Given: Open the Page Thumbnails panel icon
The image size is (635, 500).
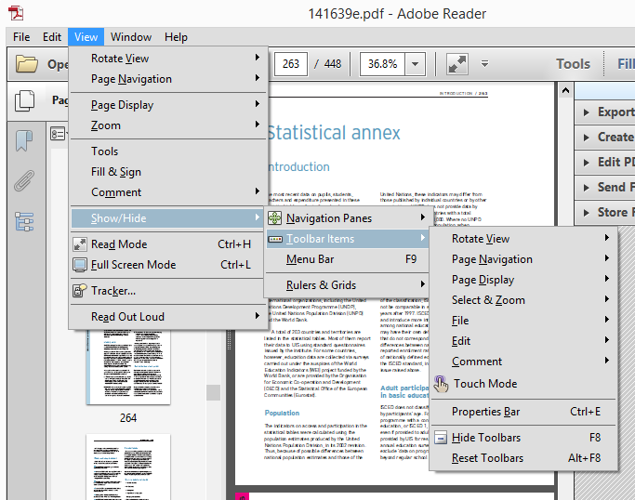Looking at the screenshot, I should tap(24, 100).
